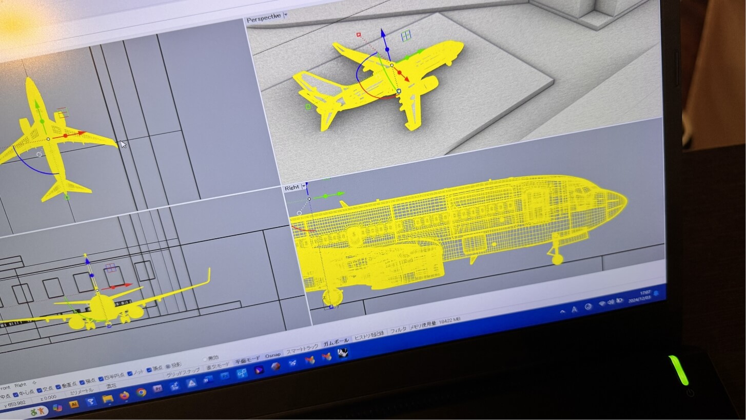Open File Explorer folder icon in taskbar
Image resolution: width=746 pixels, height=420 pixels.
point(108,399)
